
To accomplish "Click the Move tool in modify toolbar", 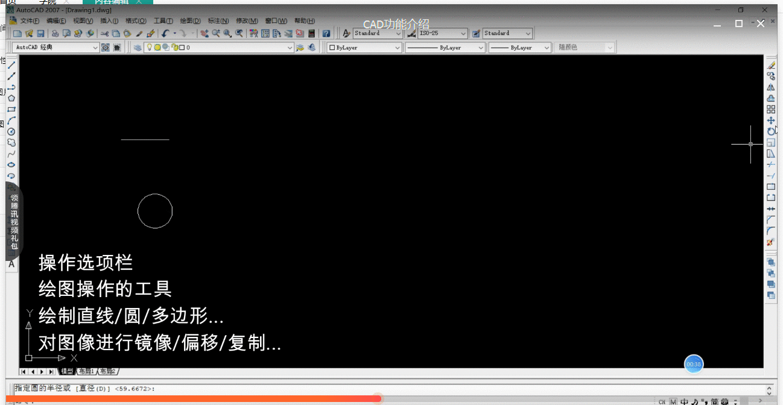I will click(x=771, y=121).
